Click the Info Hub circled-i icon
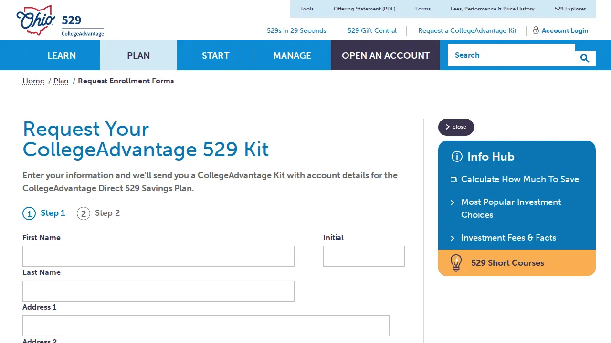 click(x=457, y=157)
